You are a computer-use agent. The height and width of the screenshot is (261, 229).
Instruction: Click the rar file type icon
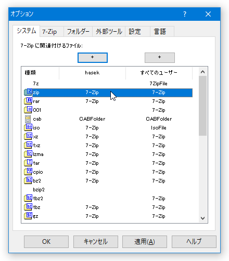pos(28,101)
